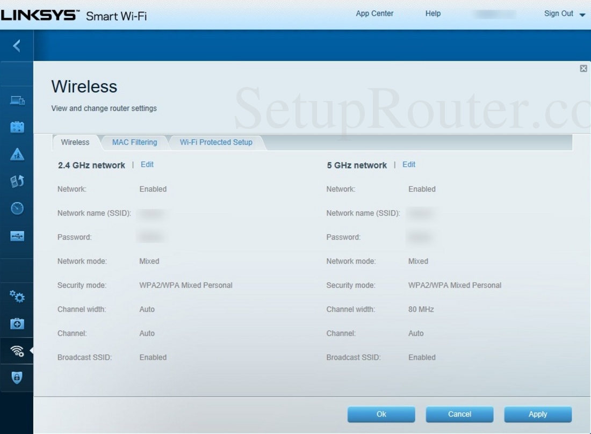Click 2.4 GHz security mode value WPA2/WPA Mixed Personal
Viewport: 591px width, 434px height.
[x=186, y=285]
